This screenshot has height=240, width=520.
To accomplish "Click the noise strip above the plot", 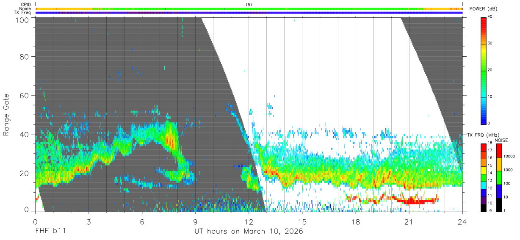I will point(249,8).
